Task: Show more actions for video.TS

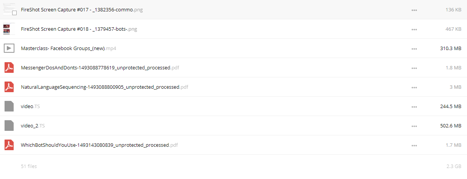Action: (x=414, y=107)
